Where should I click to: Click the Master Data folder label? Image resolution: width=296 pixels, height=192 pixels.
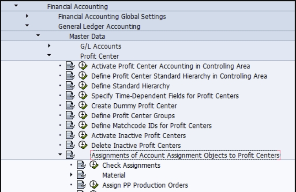[x=87, y=36]
